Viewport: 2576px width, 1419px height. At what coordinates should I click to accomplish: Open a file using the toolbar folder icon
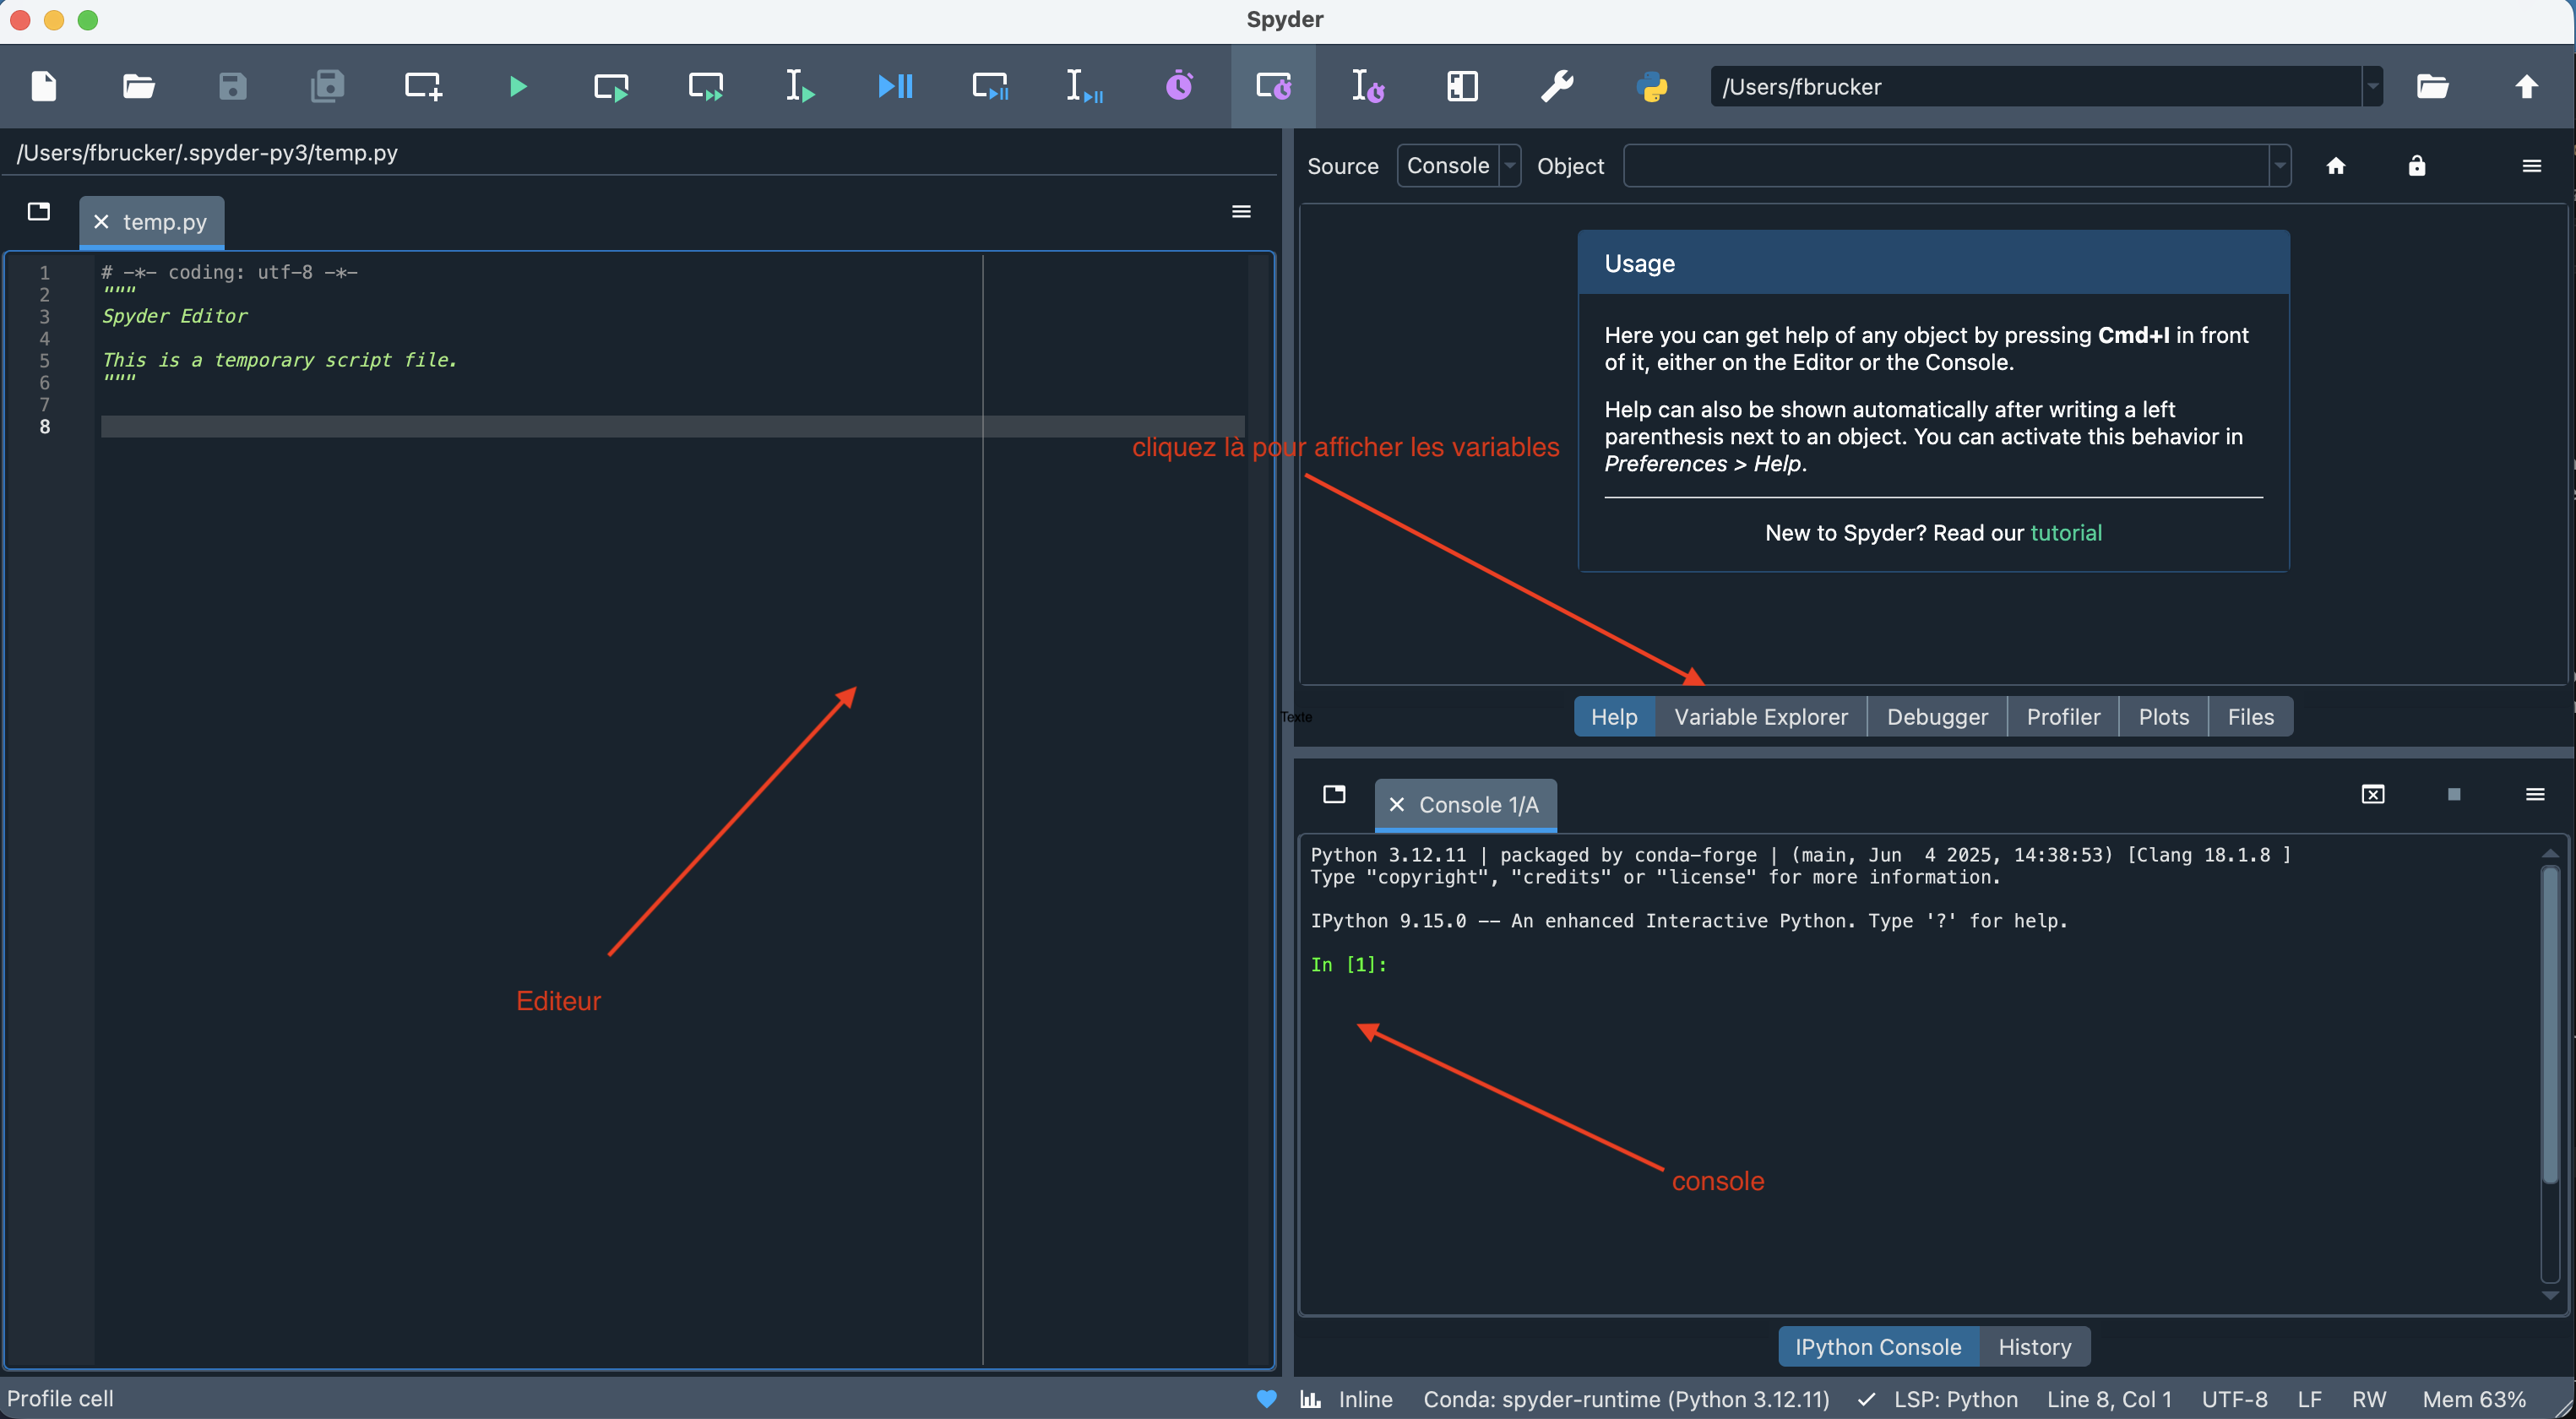(x=138, y=86)
